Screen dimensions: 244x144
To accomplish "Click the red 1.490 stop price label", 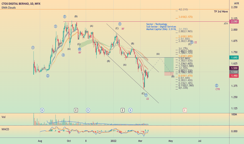I will (234, 76).
